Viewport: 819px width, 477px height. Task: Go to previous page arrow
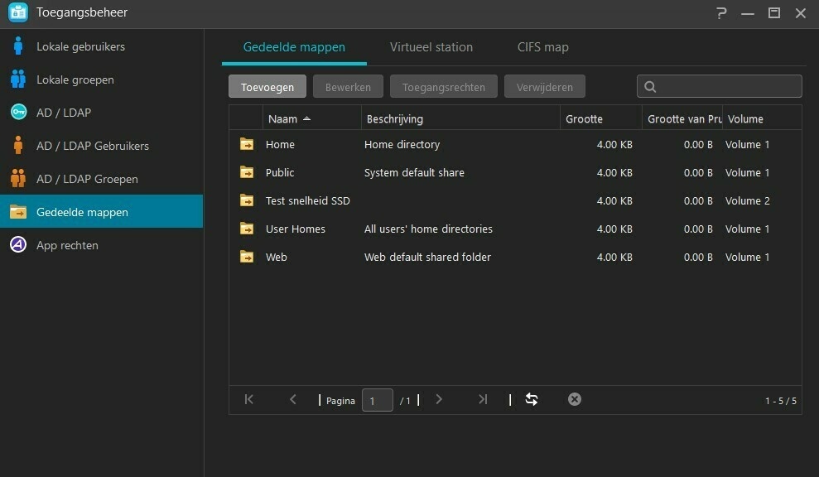(x=293, y=399)
